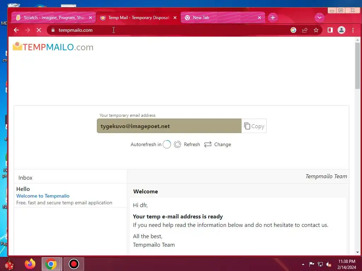The width and height of the screenshot is (362, 271).
Task: Open the screen recorder taskbar icon
Action: pyautogui.click(x=74, y=264)
